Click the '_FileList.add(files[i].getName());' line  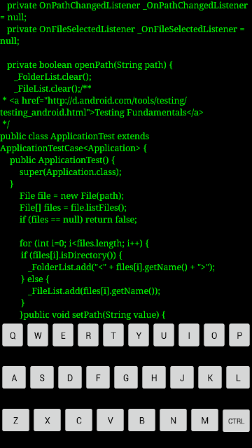point(94,291)
